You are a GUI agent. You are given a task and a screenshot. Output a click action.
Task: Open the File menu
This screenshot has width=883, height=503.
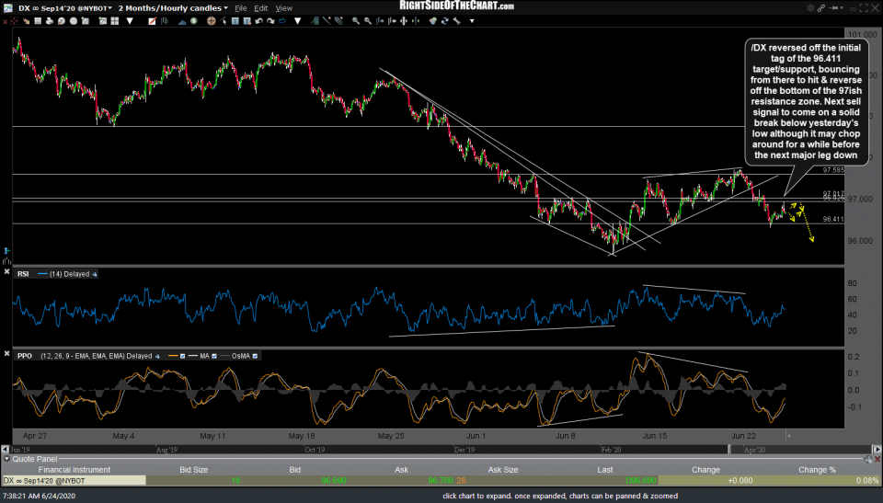click(x=241, y=7)
